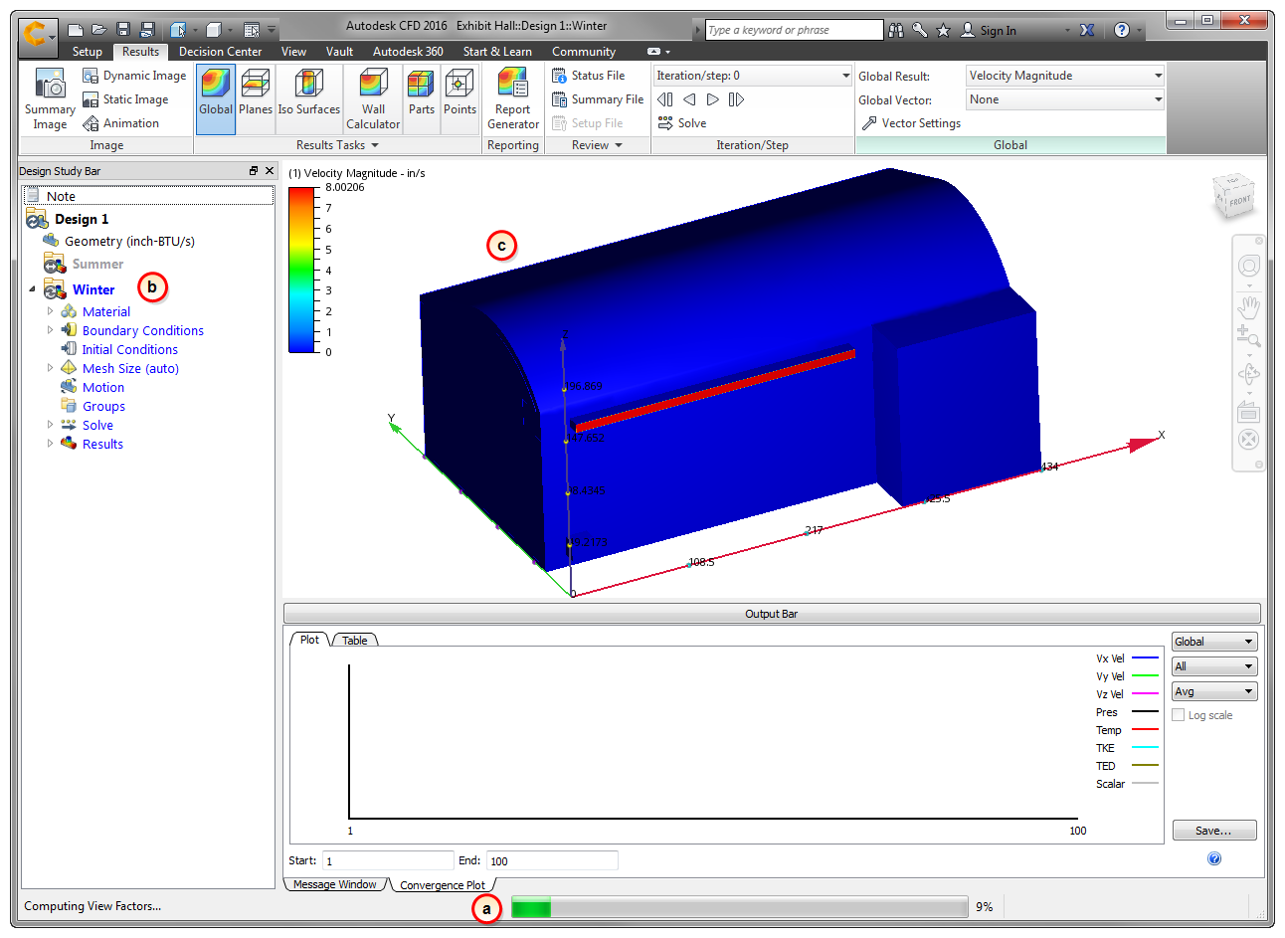The height and width of the screenshot is (938, 1285).
Task: Click the Motion tree item
Action: [103, 388]
